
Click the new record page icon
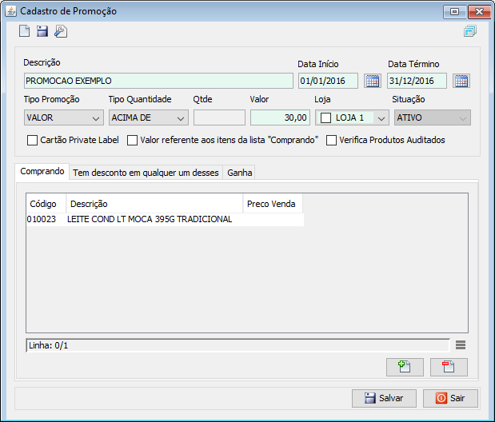[25, 31]
